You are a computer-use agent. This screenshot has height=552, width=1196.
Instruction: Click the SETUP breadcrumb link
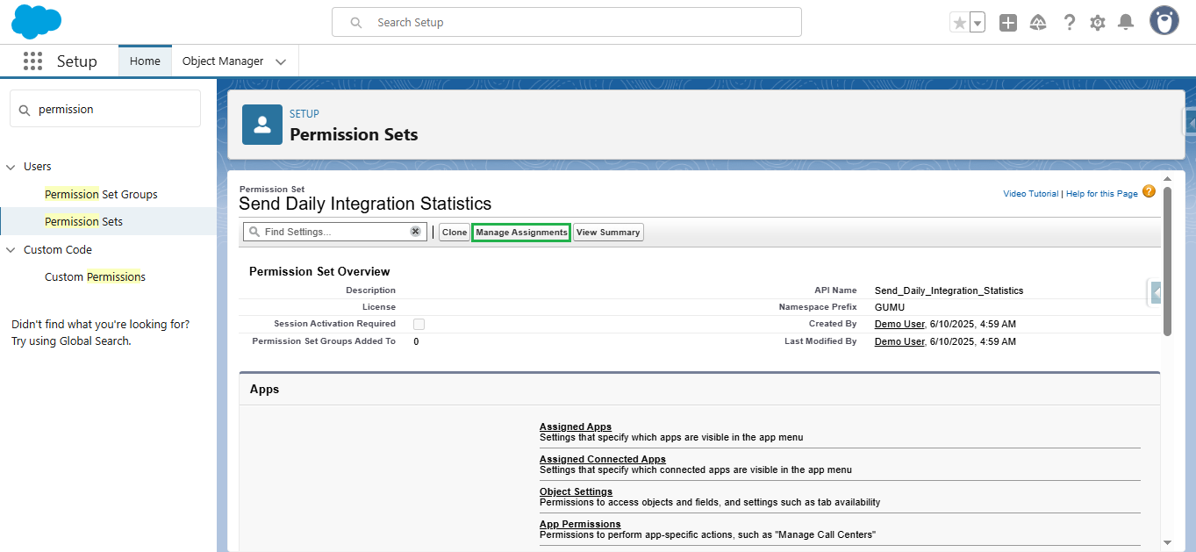[x=304, y=114]
